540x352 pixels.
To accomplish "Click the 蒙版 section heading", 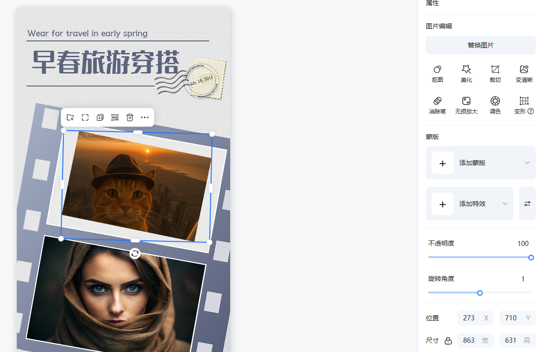I will click(x=432, y=137).
